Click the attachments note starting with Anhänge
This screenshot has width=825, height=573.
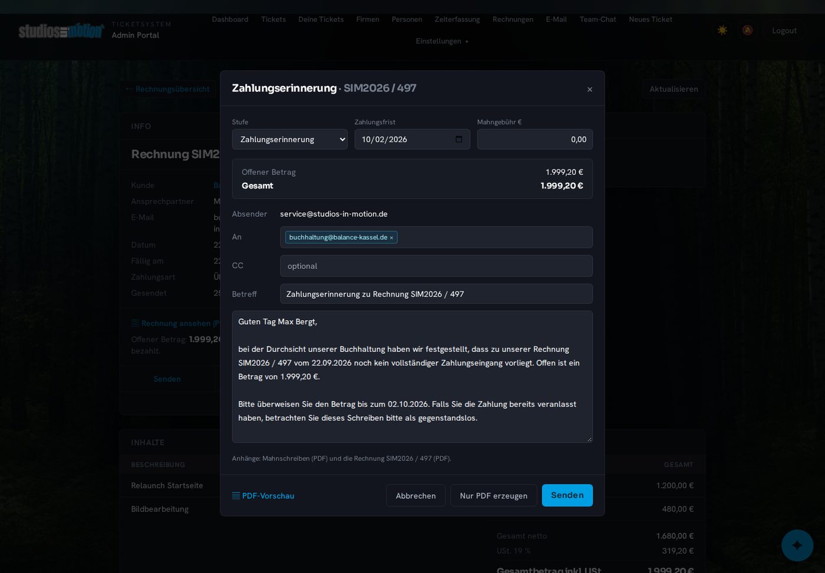[342, 458]
